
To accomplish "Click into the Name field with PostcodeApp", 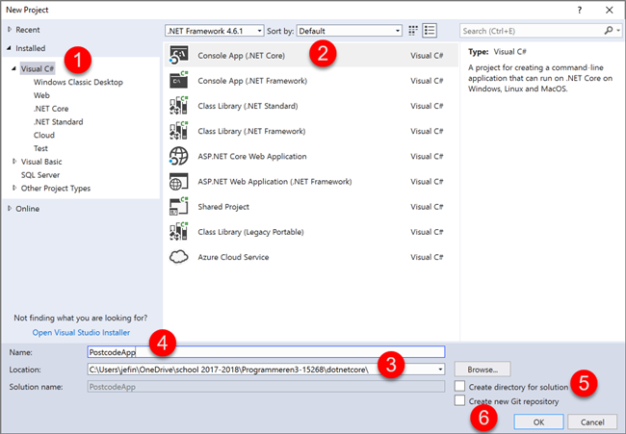I will coord(266,352).
